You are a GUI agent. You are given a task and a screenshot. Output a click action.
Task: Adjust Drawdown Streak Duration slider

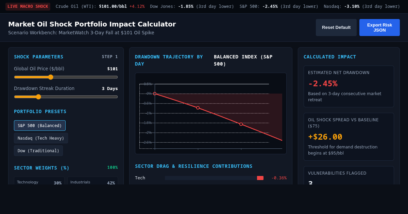66,97
